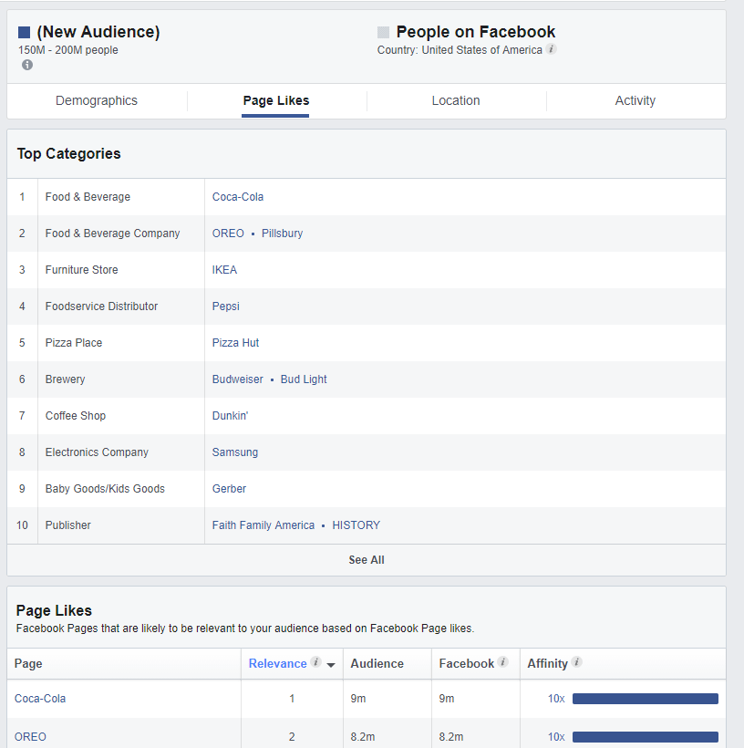The width and height of the screenshot is (744, 748).
Task: Click the Pizza Place category
Action: click(x=74, y=343)
